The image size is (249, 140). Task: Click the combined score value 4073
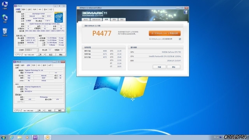pyautogui.click(x=105, y=57)
